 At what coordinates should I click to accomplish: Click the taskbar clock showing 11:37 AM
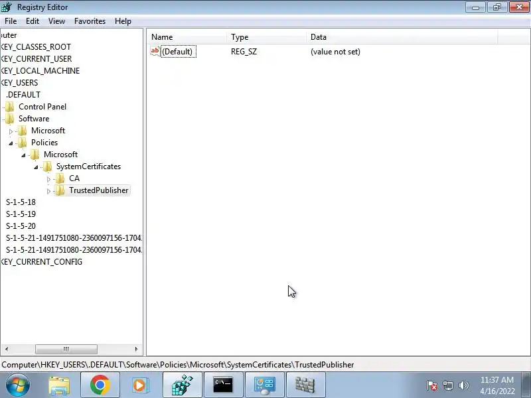(x=497, y=385)
